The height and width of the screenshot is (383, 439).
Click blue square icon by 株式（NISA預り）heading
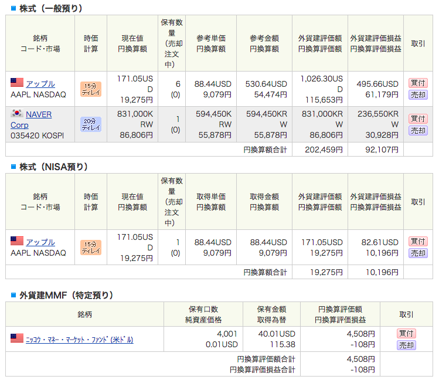tap(13, 167)
